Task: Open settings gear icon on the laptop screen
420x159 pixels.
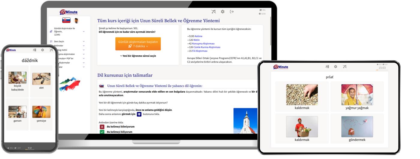Action: [223, 12]
